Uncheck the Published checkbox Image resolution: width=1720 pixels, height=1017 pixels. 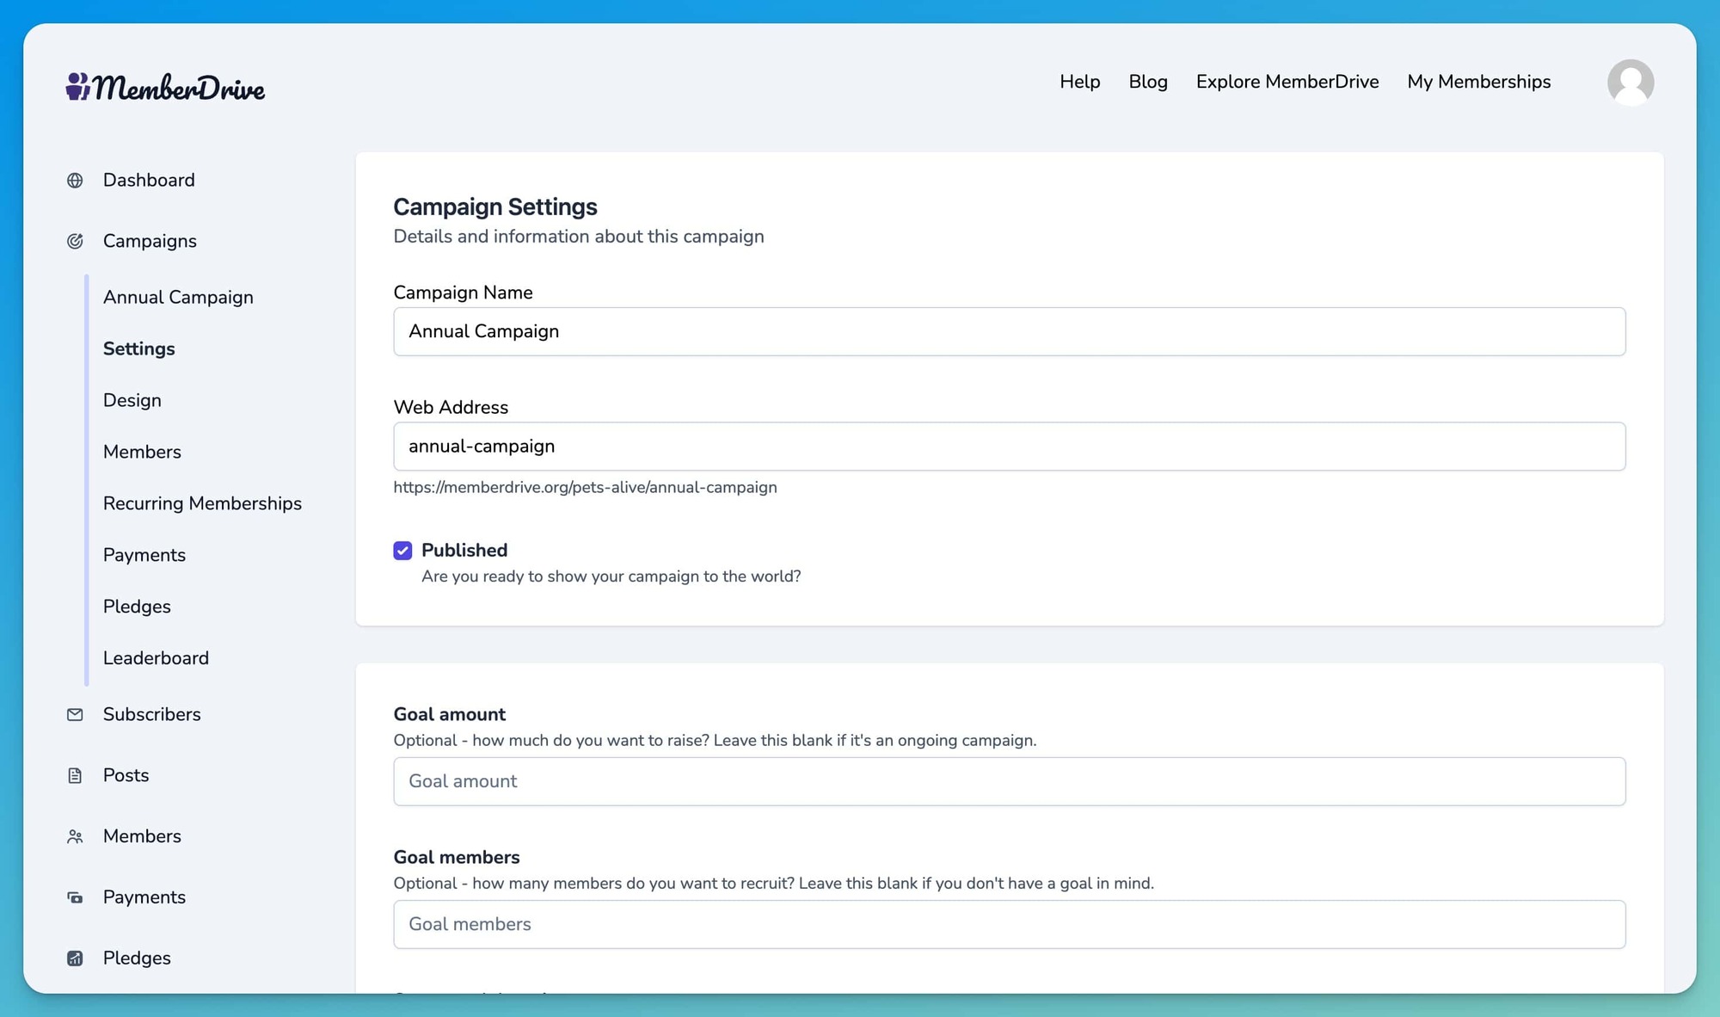(402, 551)
